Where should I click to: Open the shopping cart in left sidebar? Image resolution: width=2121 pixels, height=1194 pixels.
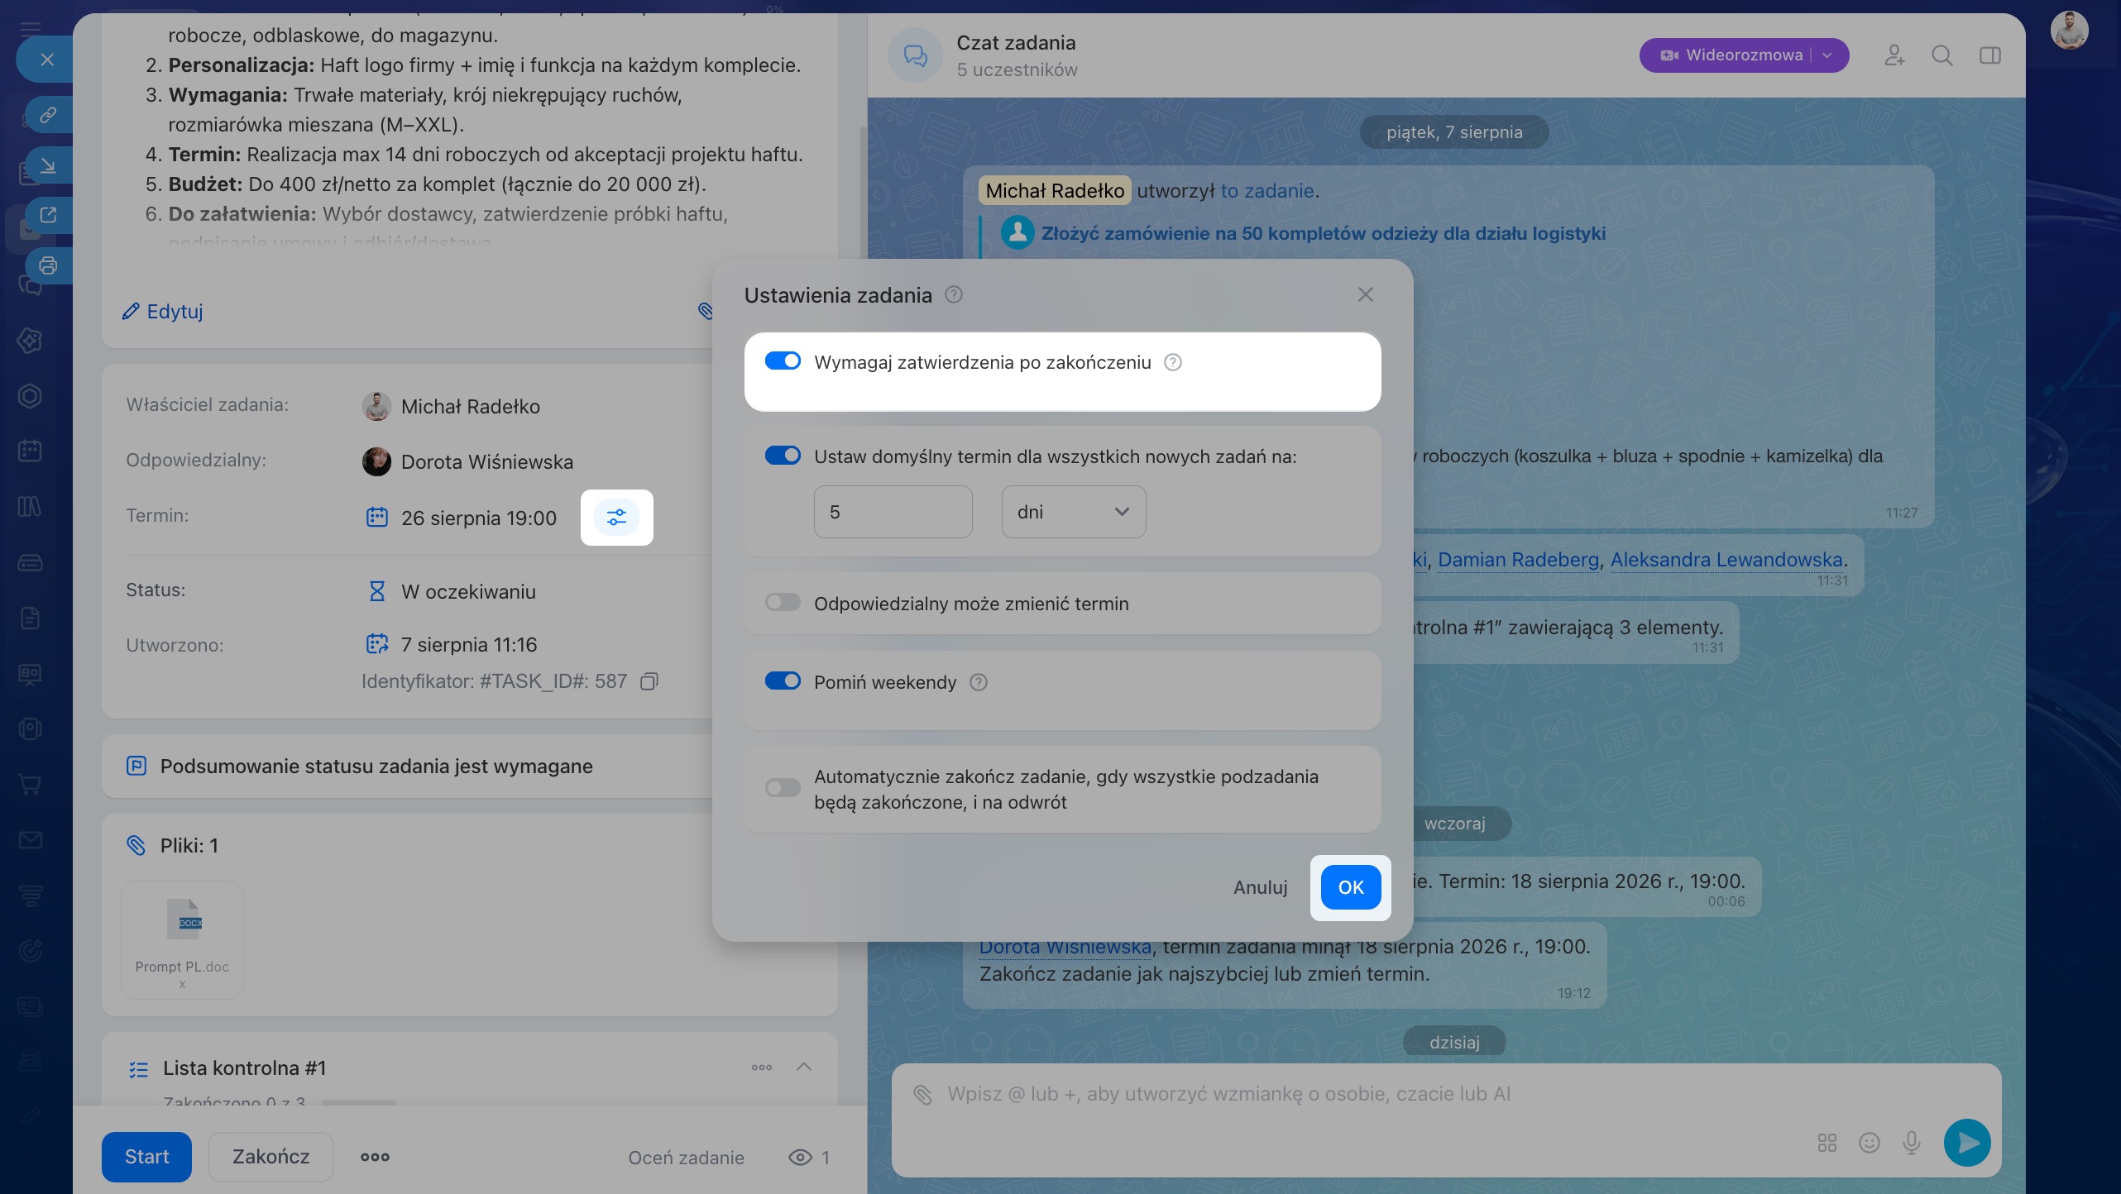pyautogui.click(x=30, y=785)
